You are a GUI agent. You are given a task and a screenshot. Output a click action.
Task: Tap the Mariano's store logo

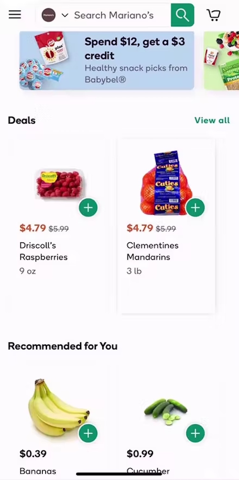click(x=48, y=15)
